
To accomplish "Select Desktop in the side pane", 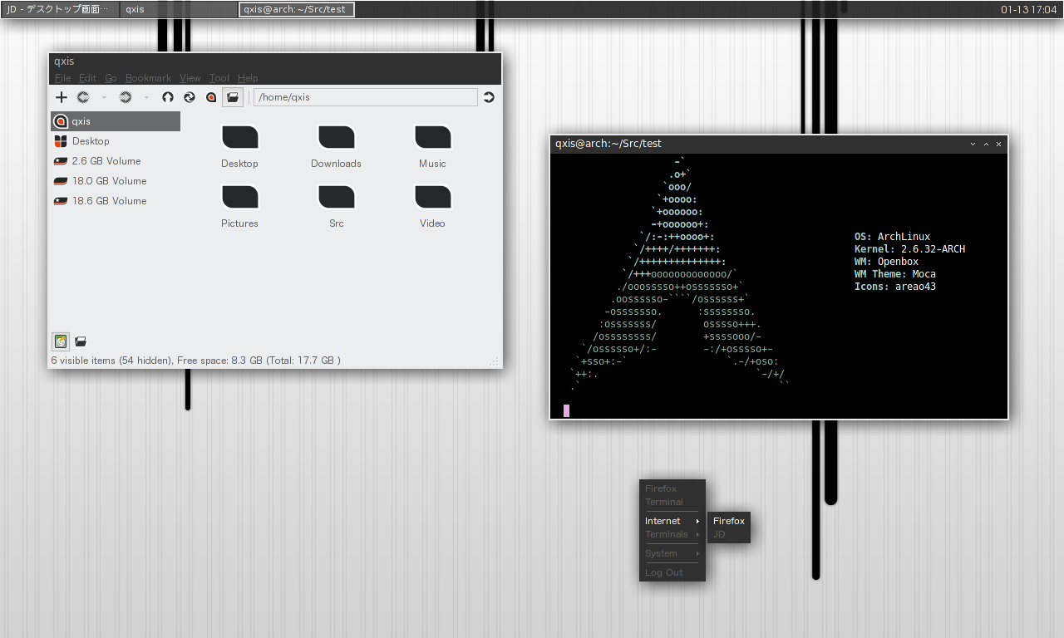I will (x=116, y=141).
